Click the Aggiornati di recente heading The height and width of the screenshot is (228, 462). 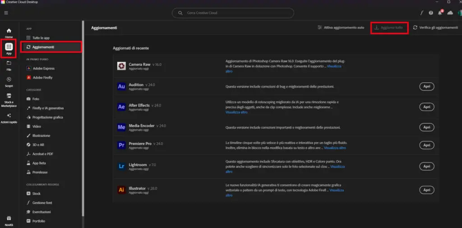click(x=131, y=48)
